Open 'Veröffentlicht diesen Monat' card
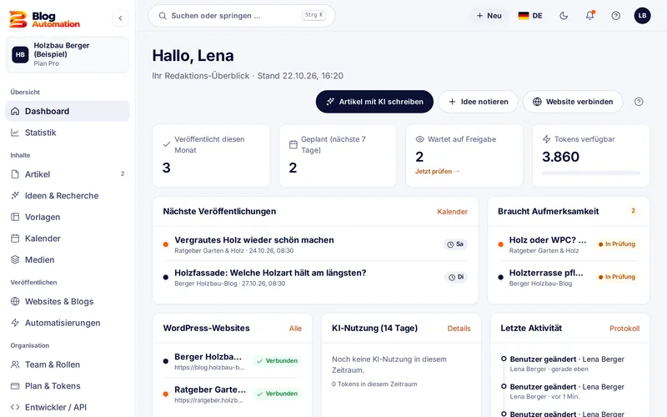 point(211,156)
